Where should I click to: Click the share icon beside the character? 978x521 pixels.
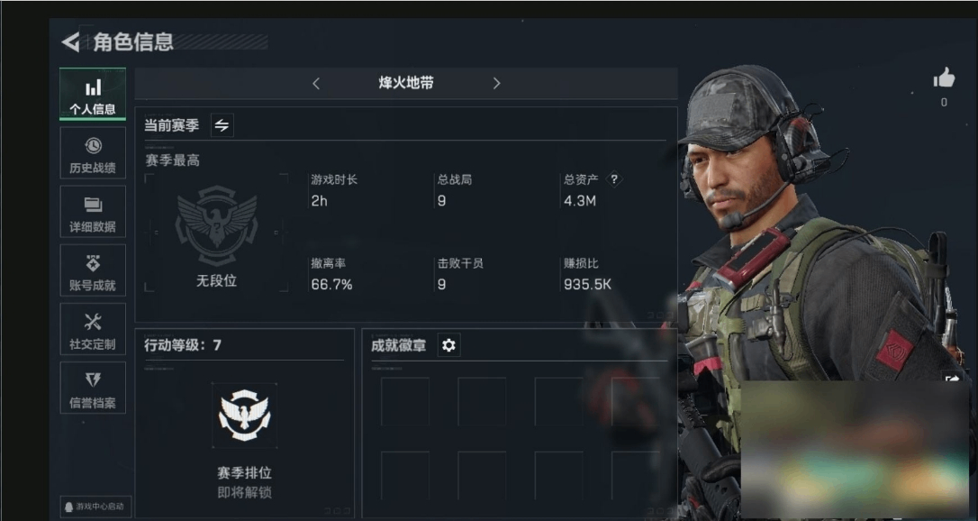(952, 378)
